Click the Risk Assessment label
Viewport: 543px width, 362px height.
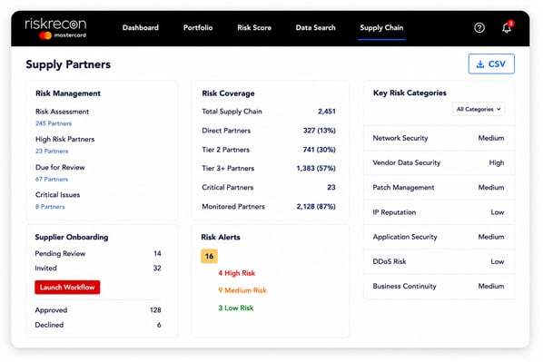[x=62, y=112]
